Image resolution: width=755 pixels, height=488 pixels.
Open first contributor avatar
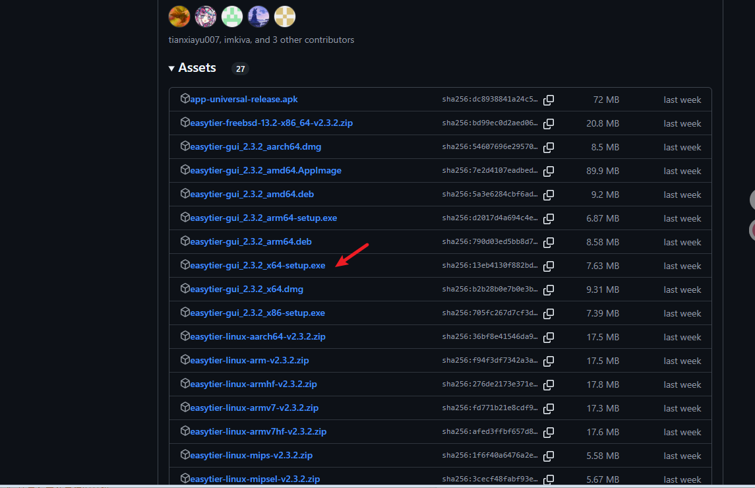point(179,16)
